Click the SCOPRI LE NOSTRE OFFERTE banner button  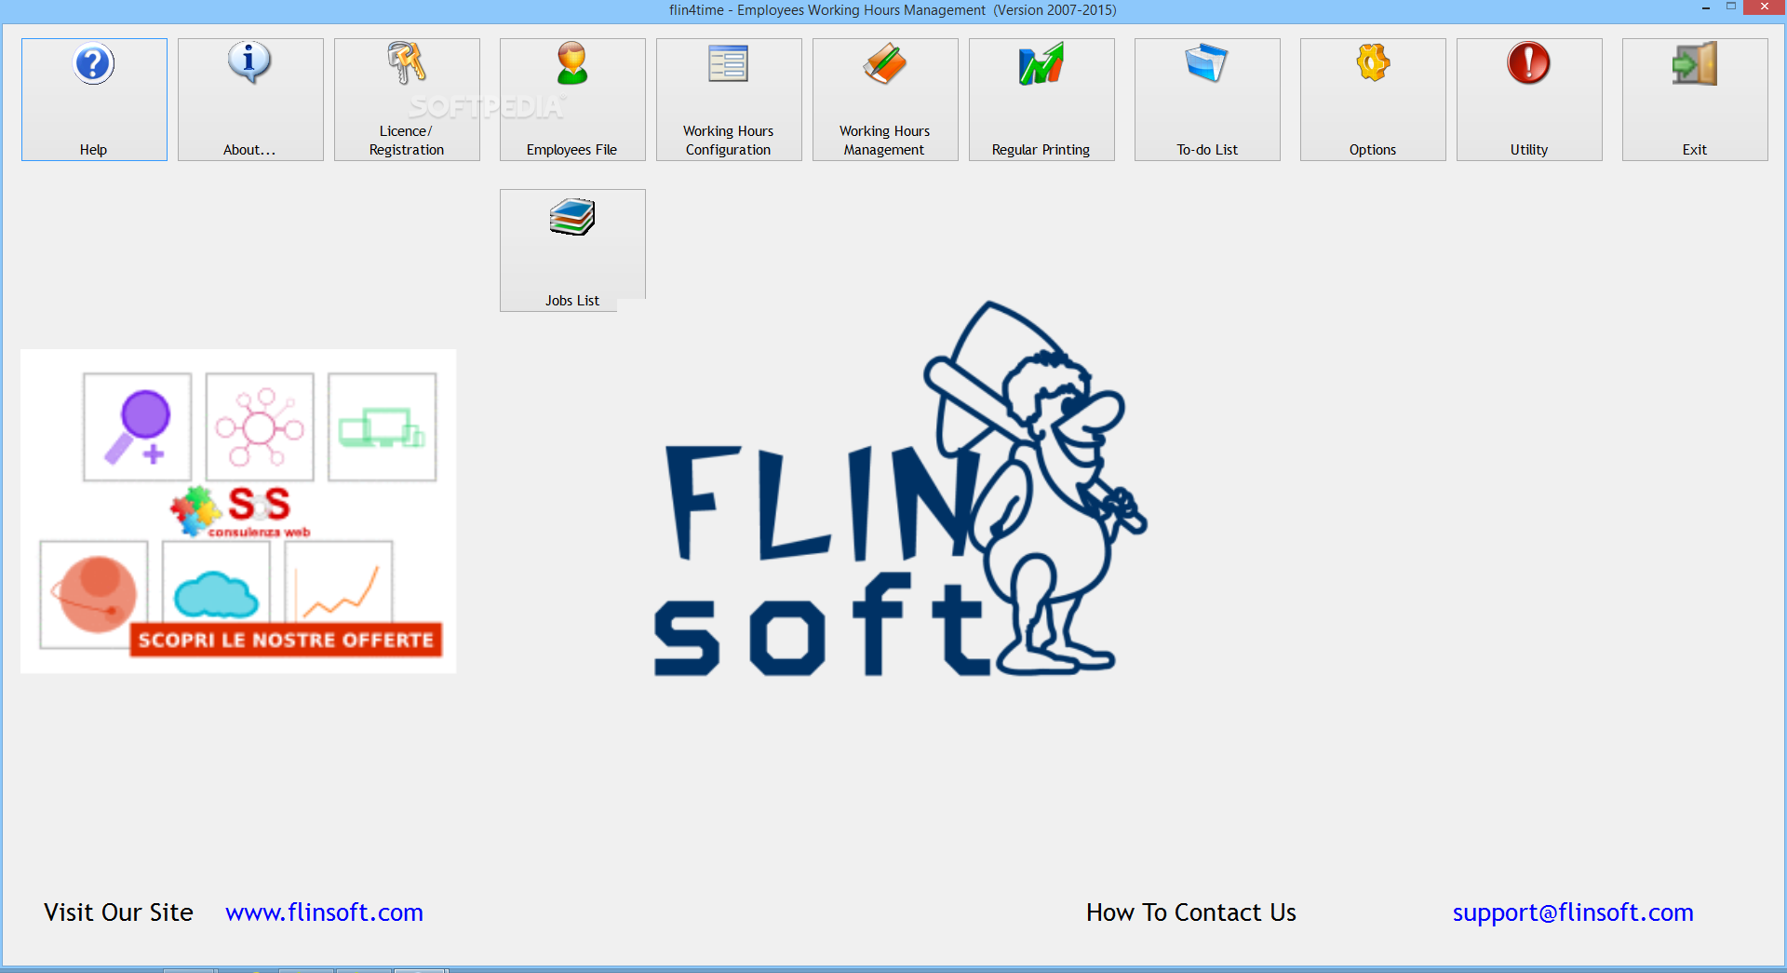tap(286, 640)
